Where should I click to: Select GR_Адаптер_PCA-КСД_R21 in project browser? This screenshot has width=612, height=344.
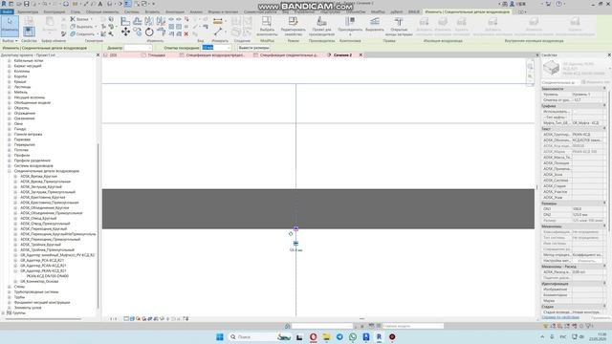[42, 260]
